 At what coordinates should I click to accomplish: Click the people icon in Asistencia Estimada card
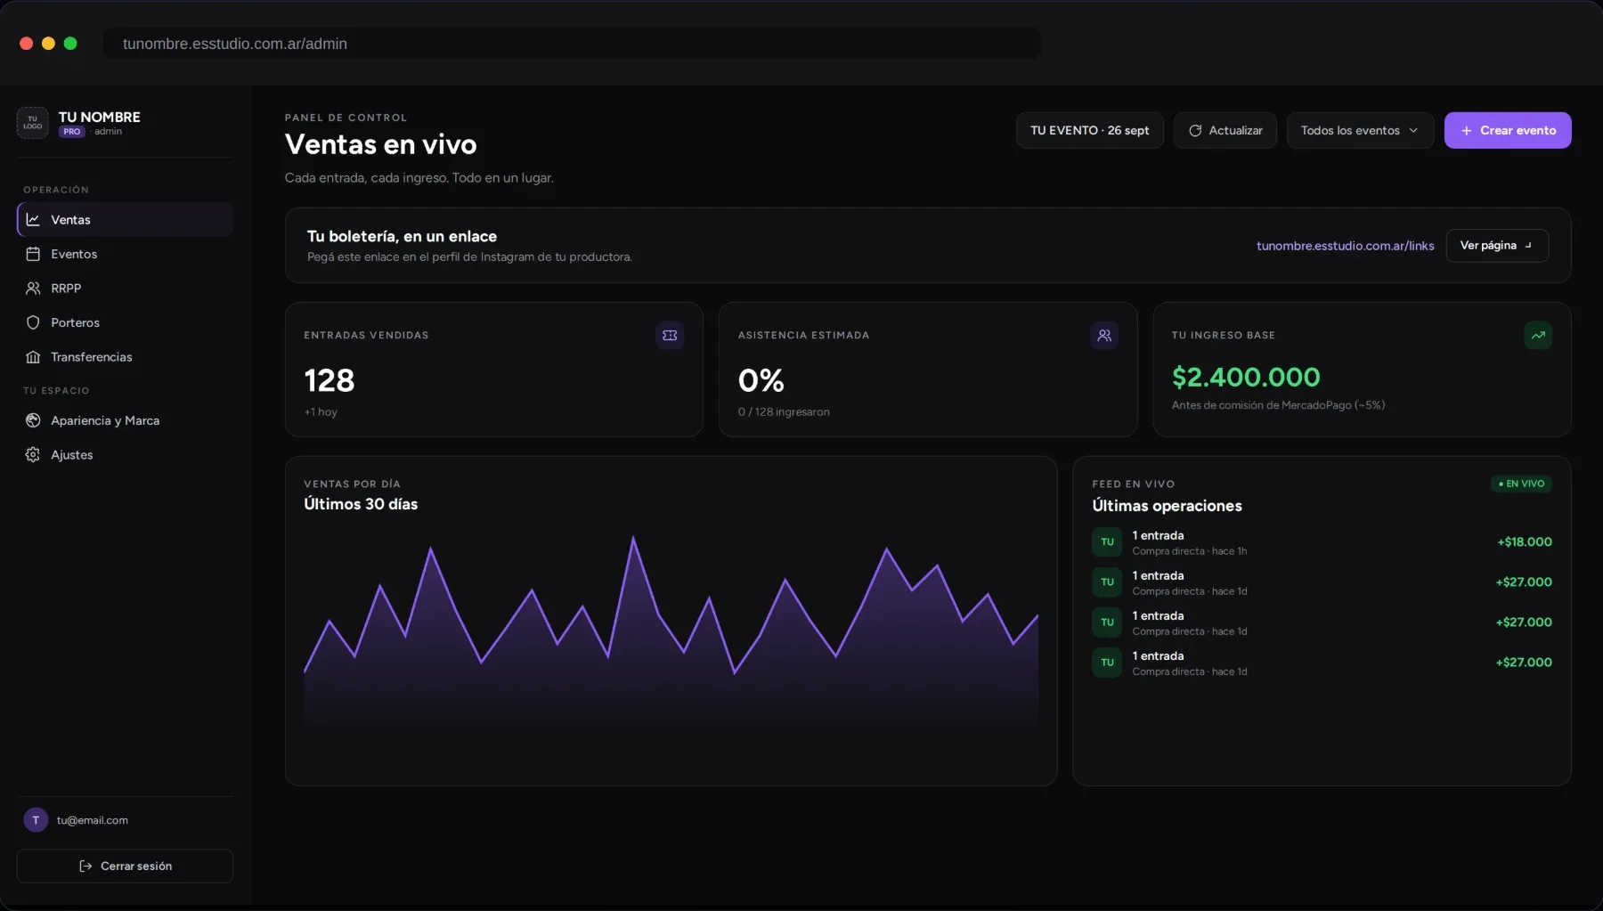coord(1104,336)
